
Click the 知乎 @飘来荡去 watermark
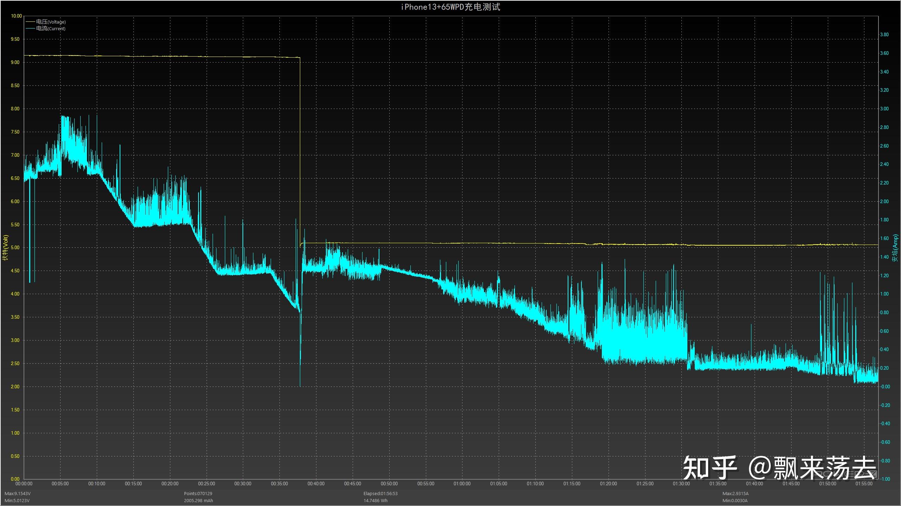[779, 468]
